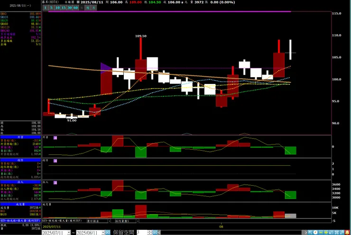Select the 1-minute timeframe button
The width and height of the screenshot is (351, 235).
tap(45, 8)
